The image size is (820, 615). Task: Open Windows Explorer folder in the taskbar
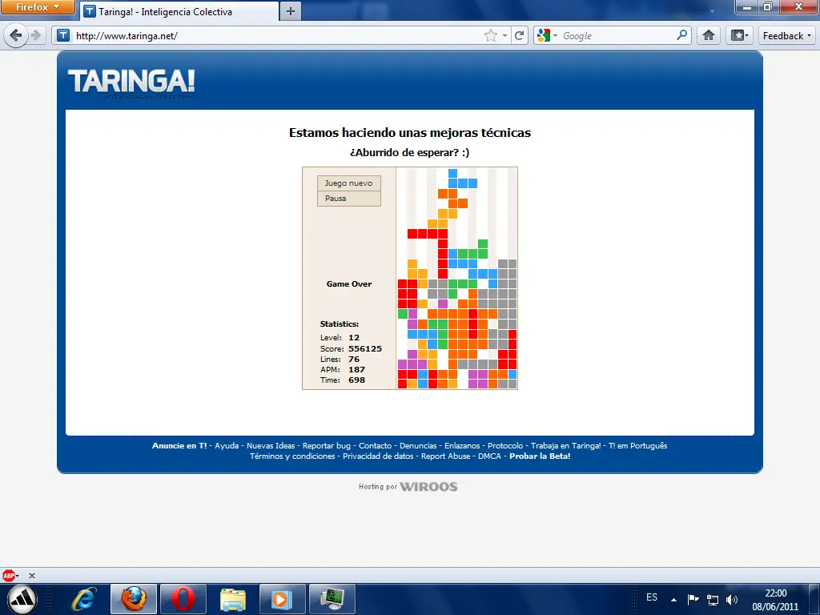pyautogui.click(x=233, y=599)
